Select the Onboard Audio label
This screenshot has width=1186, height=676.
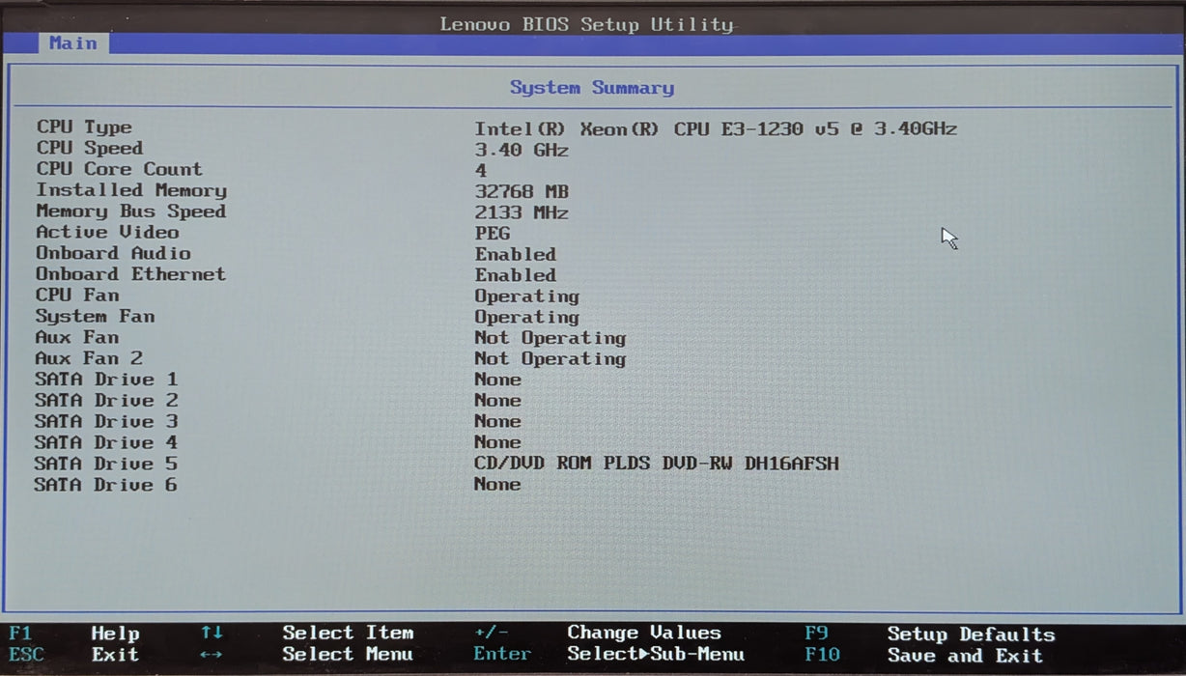tap(113, 253)
